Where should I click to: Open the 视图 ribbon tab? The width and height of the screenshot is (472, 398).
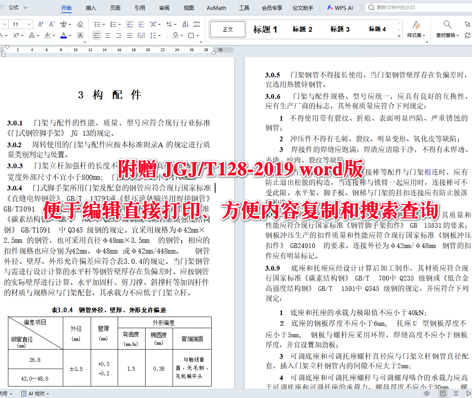189,8
